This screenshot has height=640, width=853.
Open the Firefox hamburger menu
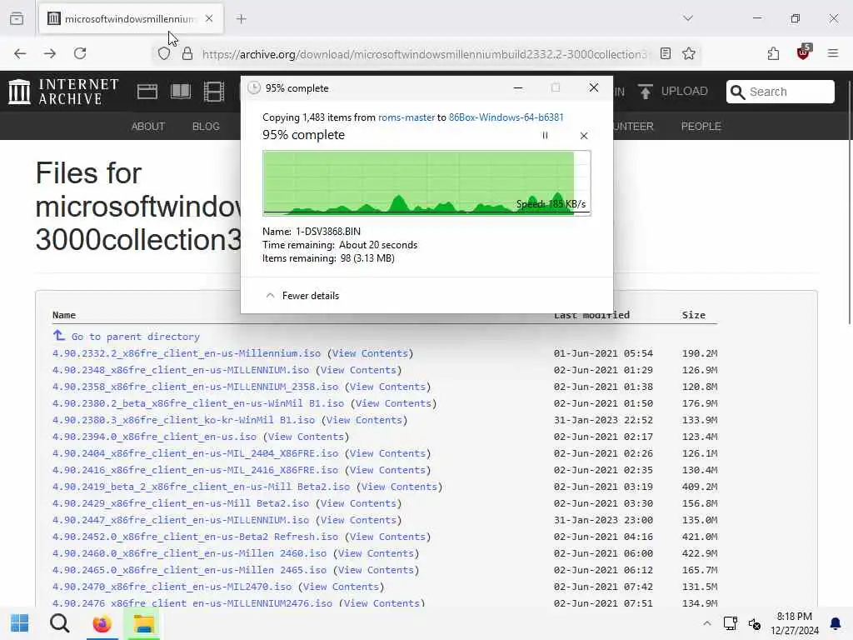pyautogui.click(x=833, y=53)
